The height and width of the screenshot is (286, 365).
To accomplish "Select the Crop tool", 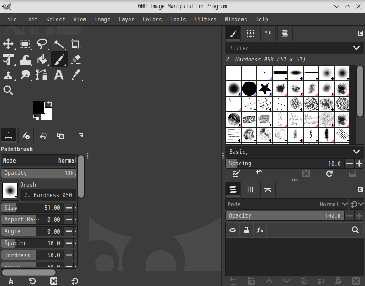I will 76,44.
